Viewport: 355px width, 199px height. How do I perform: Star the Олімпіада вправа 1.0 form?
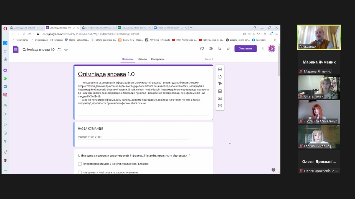click(66, 50)
